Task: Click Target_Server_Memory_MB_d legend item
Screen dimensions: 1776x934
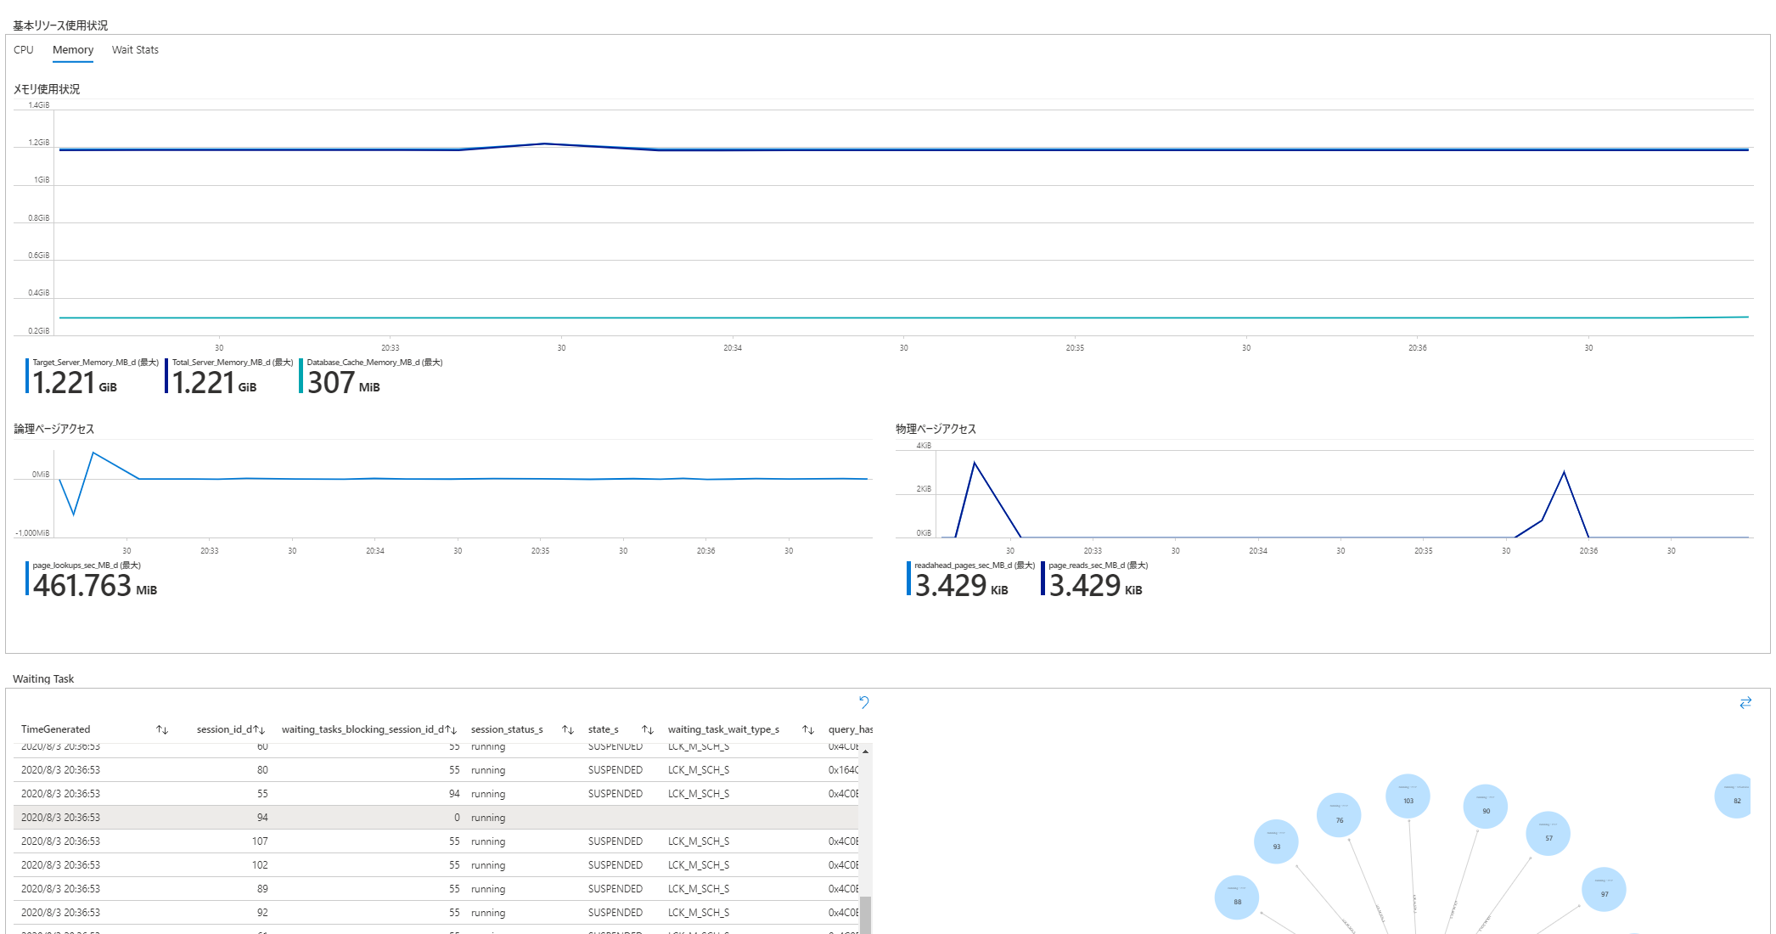Action: [95, 363]
